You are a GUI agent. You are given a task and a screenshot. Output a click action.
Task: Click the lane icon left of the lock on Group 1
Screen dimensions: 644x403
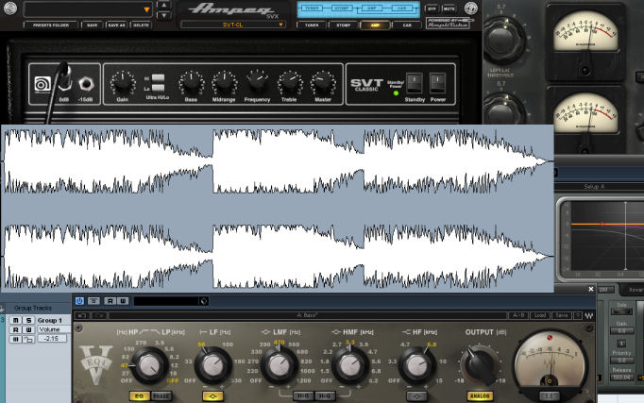[x=15, y=339]
